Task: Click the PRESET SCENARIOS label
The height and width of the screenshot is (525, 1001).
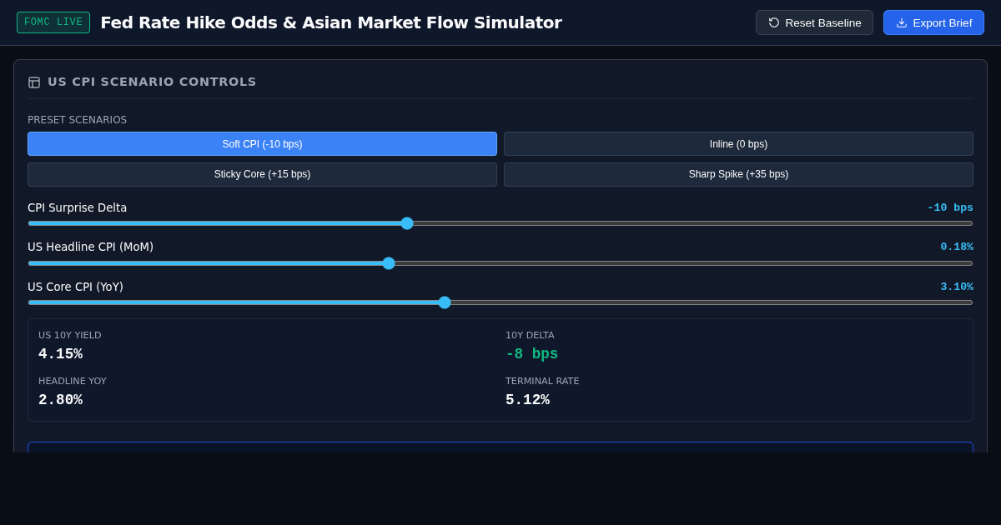Action: (77, 120)
